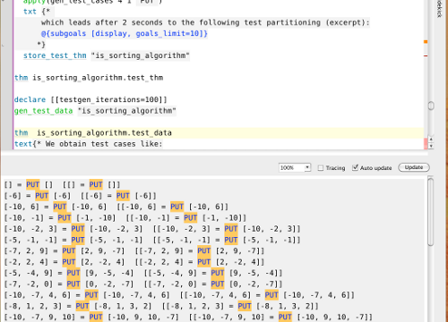
Task: Click the output panel's vertical scrollbar thumb
Action: tap(430, 212)
